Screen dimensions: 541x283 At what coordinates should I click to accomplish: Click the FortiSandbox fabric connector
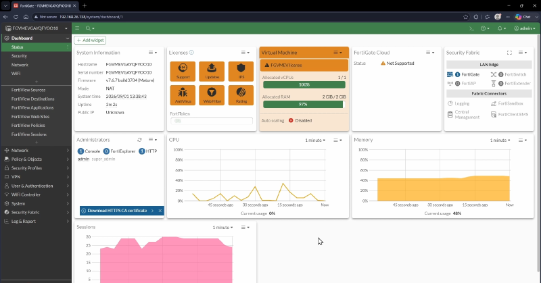507,103
